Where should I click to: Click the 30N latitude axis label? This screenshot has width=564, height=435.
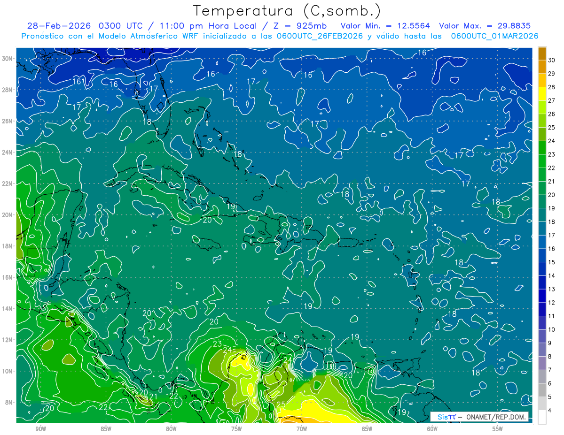pos(8,59)
